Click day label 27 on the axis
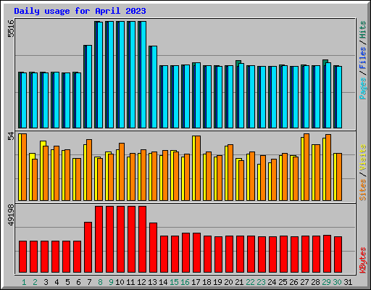 304,282
